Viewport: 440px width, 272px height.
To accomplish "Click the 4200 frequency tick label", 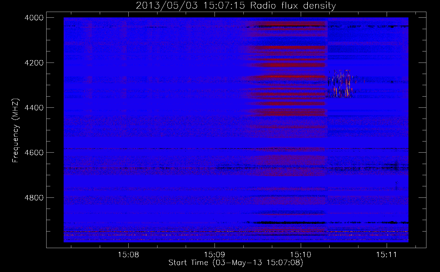I will [x=34, y=63].
